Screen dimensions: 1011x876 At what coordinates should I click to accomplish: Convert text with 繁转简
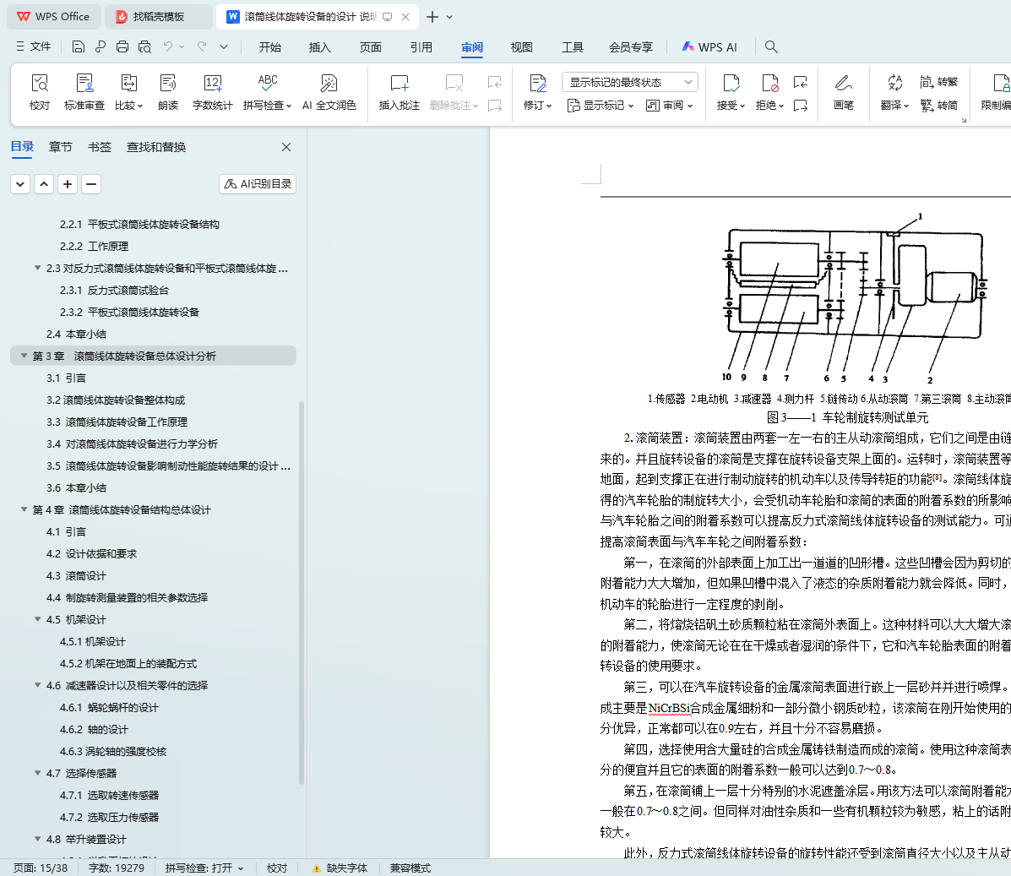(x=939, y=105)
